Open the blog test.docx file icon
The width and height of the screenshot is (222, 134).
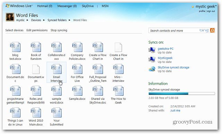[15, 47]
